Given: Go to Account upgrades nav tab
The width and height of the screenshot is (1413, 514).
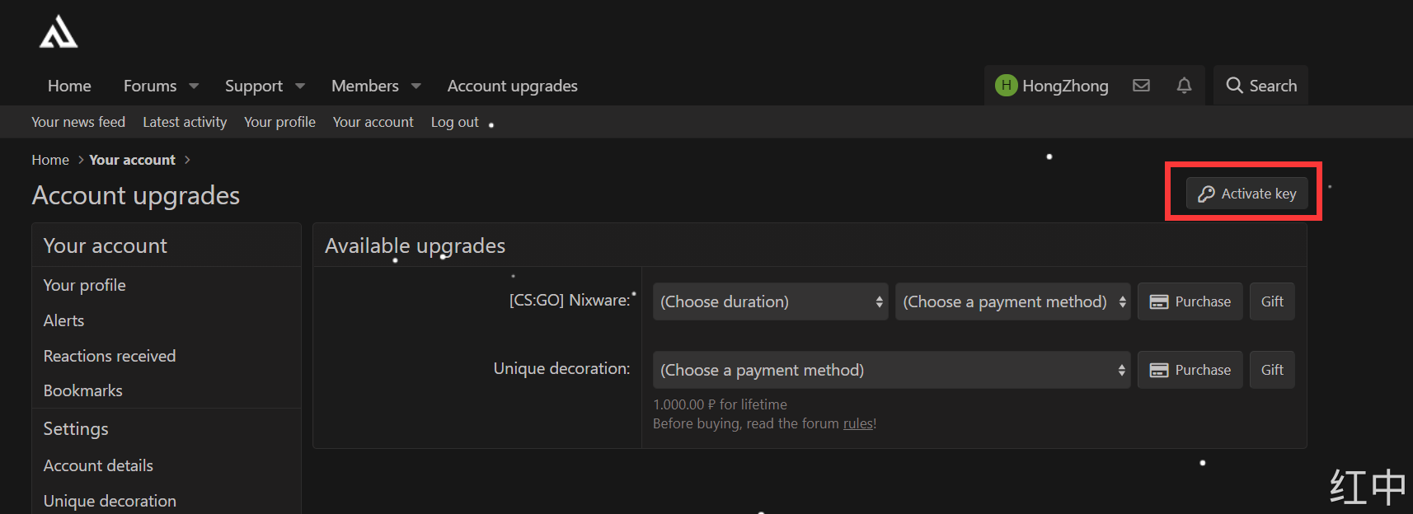Looking at the screenshot, I should tap(512, 86).
